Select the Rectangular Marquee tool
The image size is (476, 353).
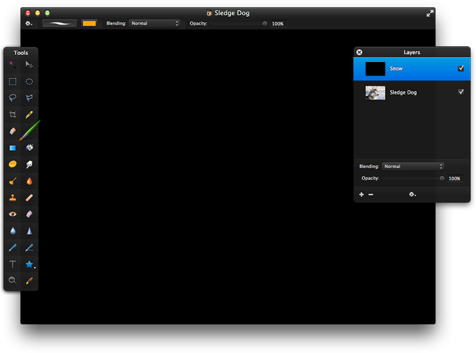[12, 82]
